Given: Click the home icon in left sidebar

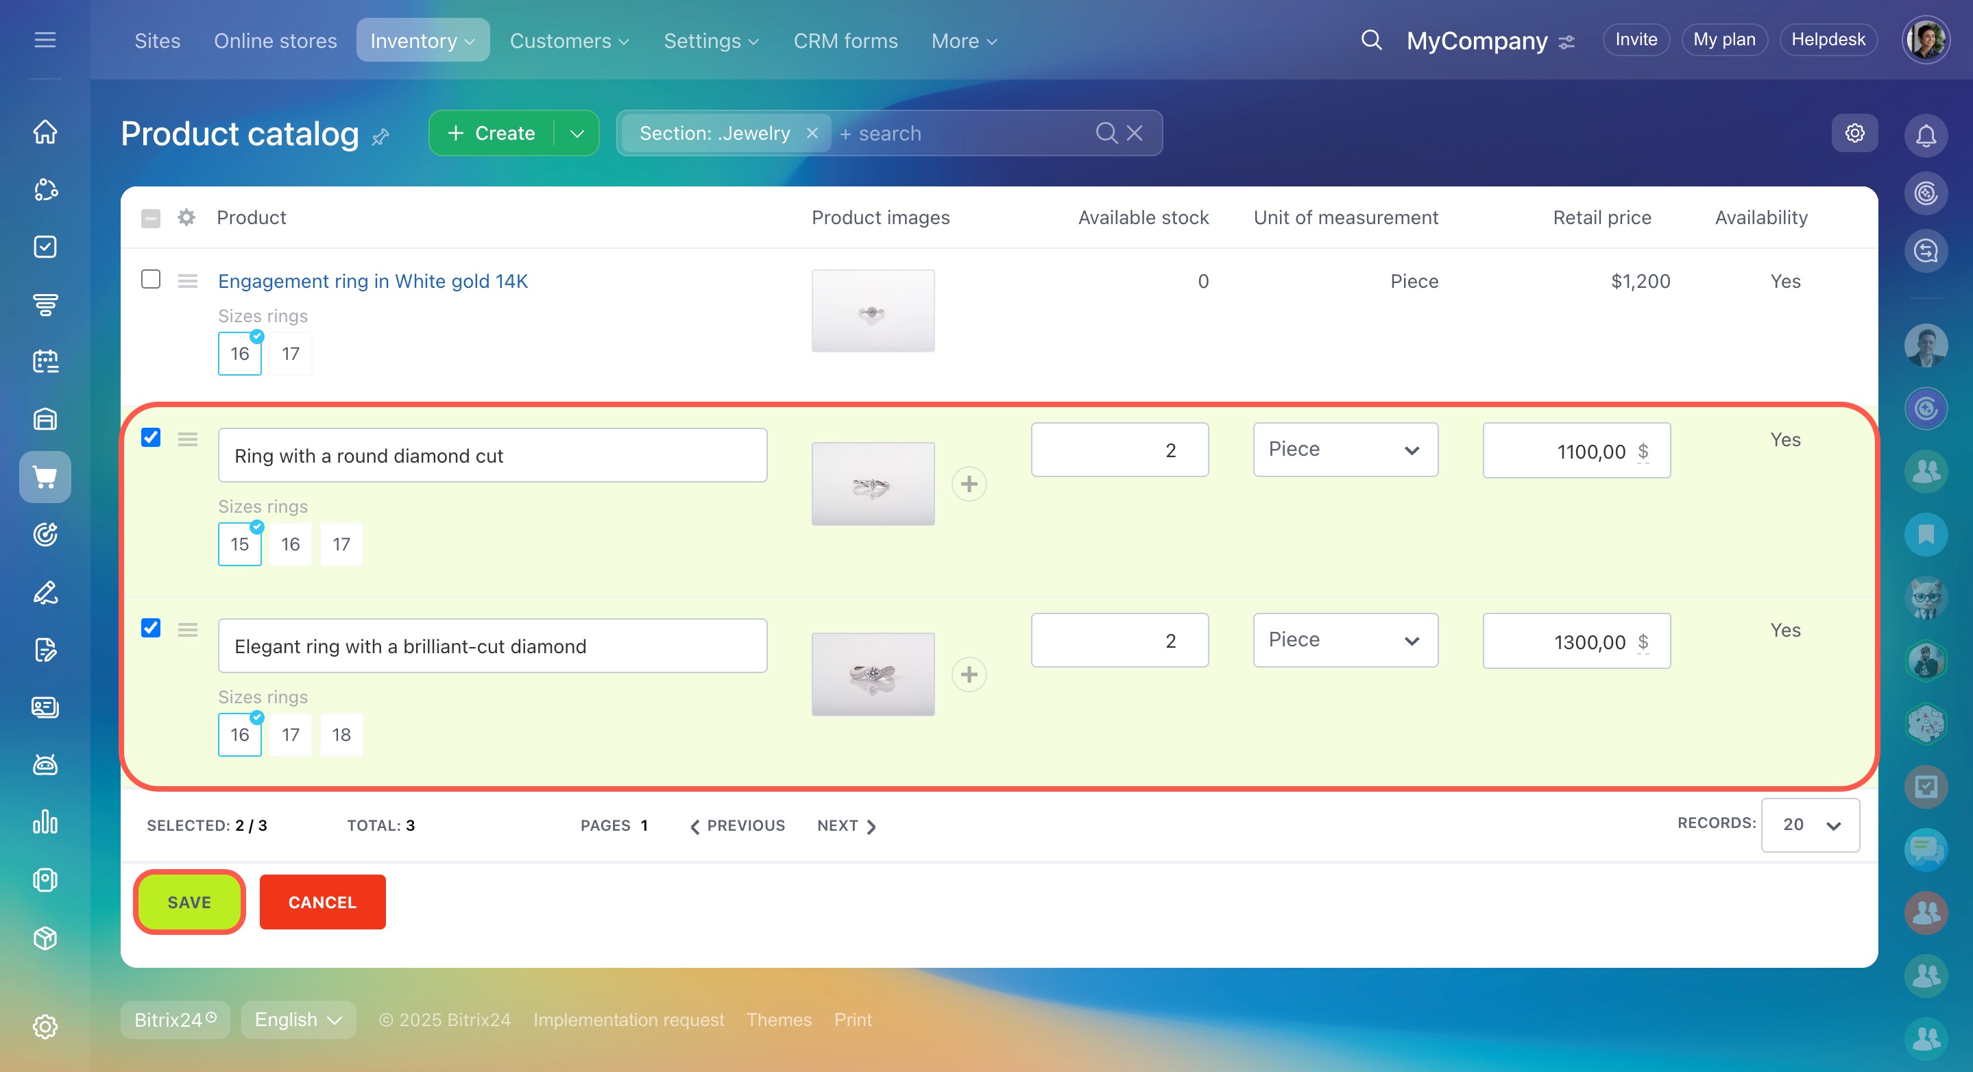Looking at the screenshot, I should click(45, 132).
